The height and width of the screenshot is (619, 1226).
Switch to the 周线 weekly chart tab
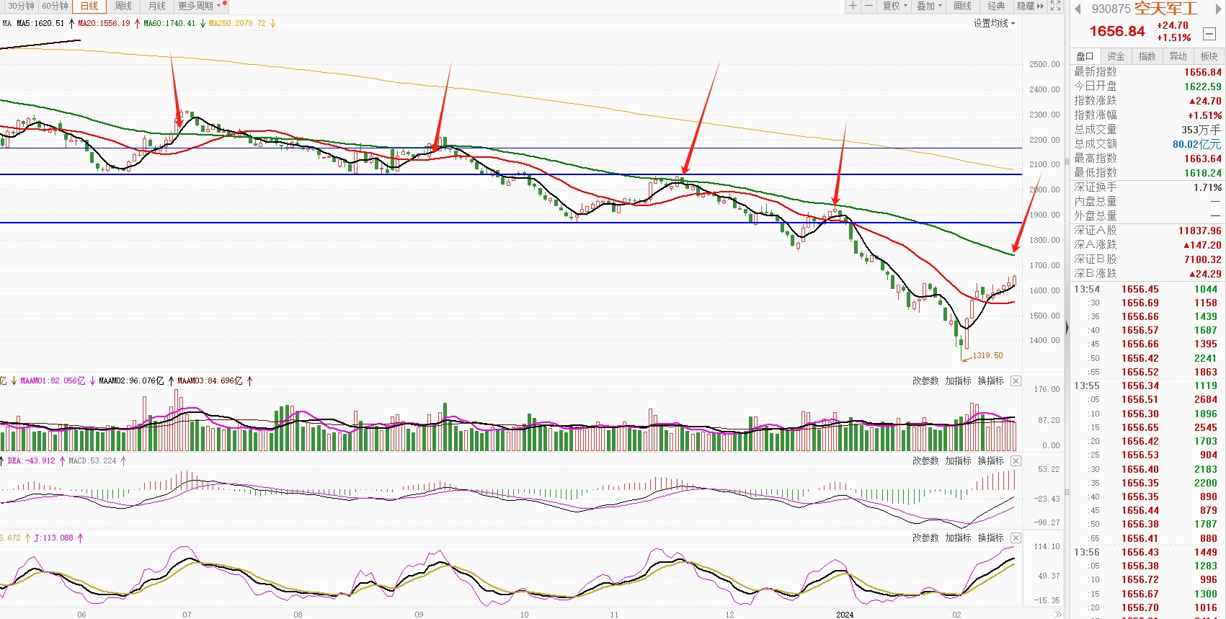(123, 6)
